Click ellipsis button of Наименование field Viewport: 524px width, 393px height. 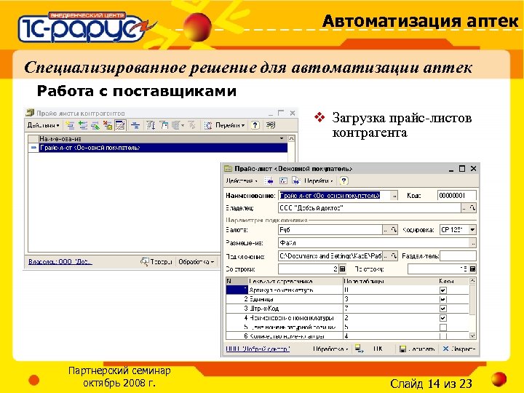coord(394,196)
